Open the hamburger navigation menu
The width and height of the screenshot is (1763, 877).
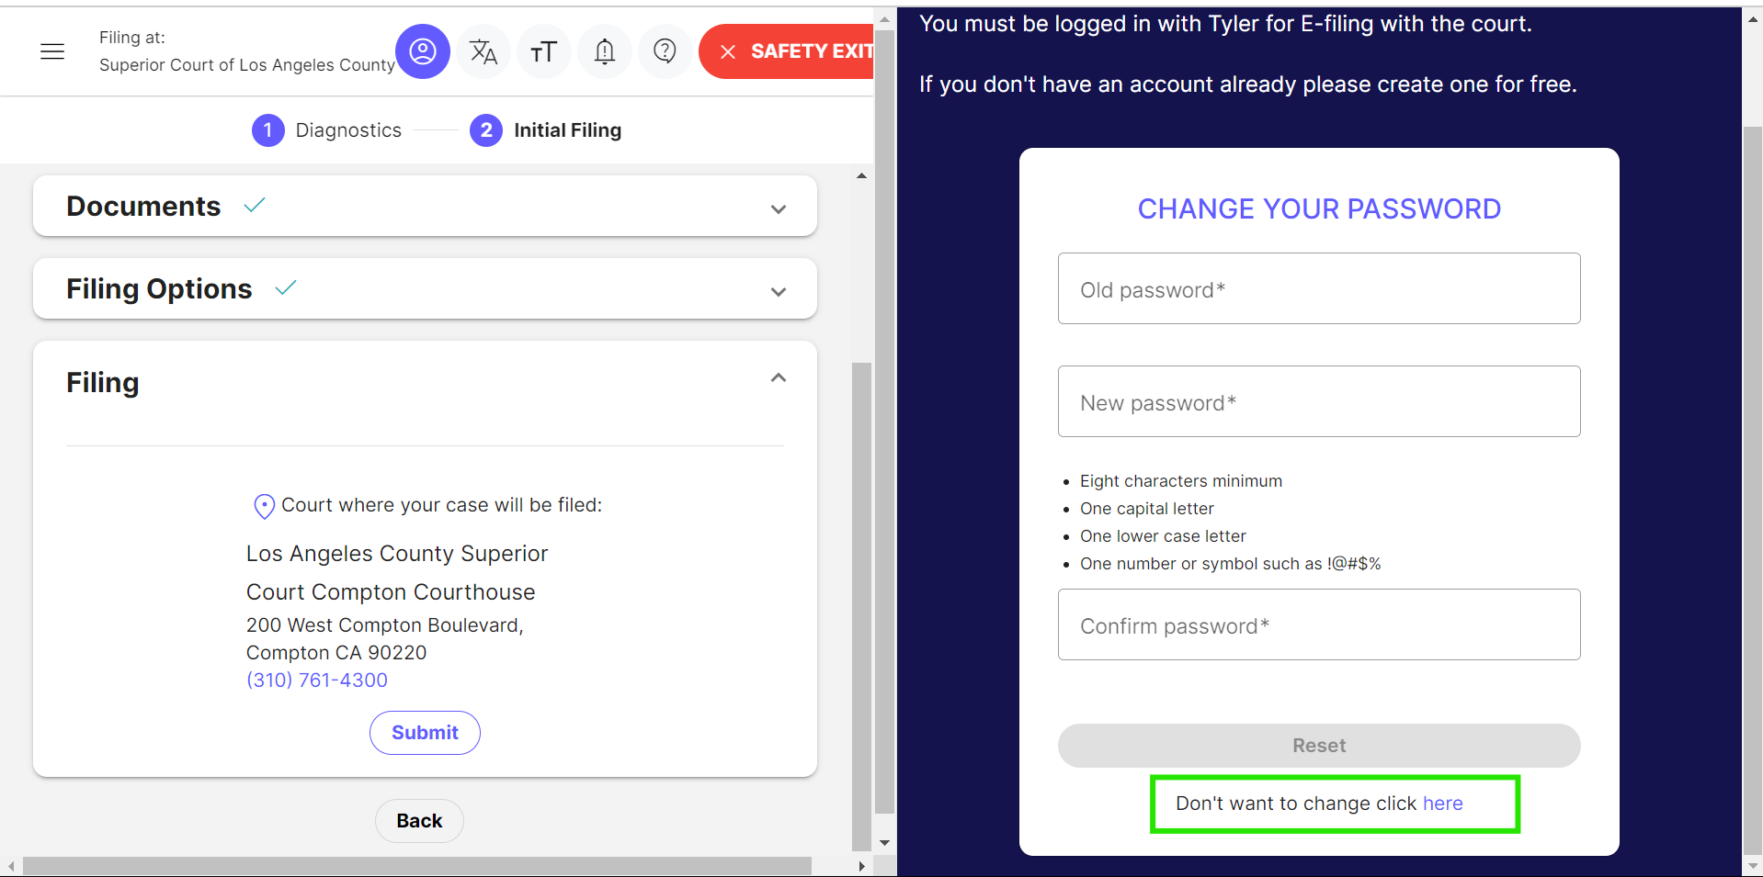(52, 51)
